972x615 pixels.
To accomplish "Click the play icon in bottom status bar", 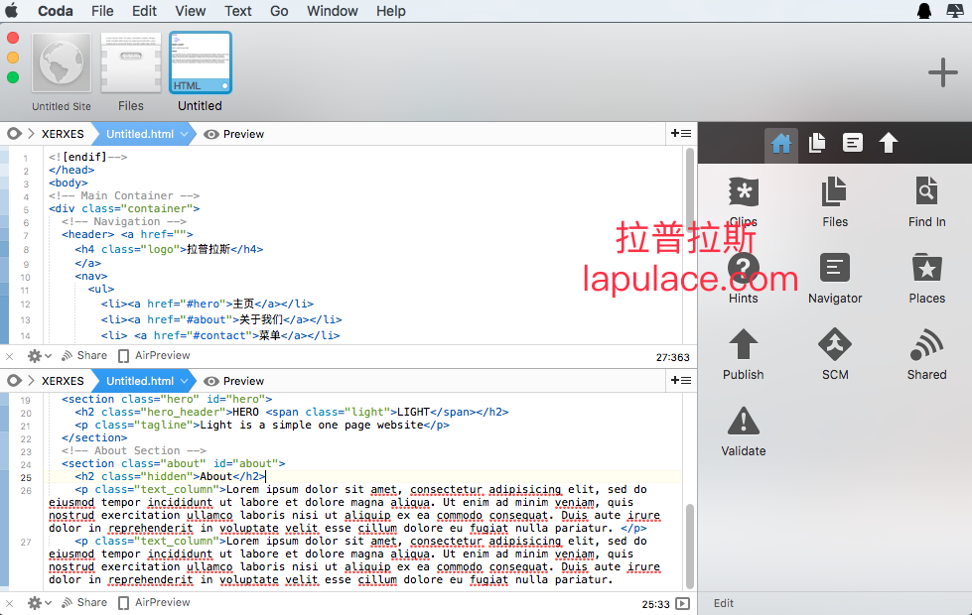I will pyautogui.click(x=682, y=603).
